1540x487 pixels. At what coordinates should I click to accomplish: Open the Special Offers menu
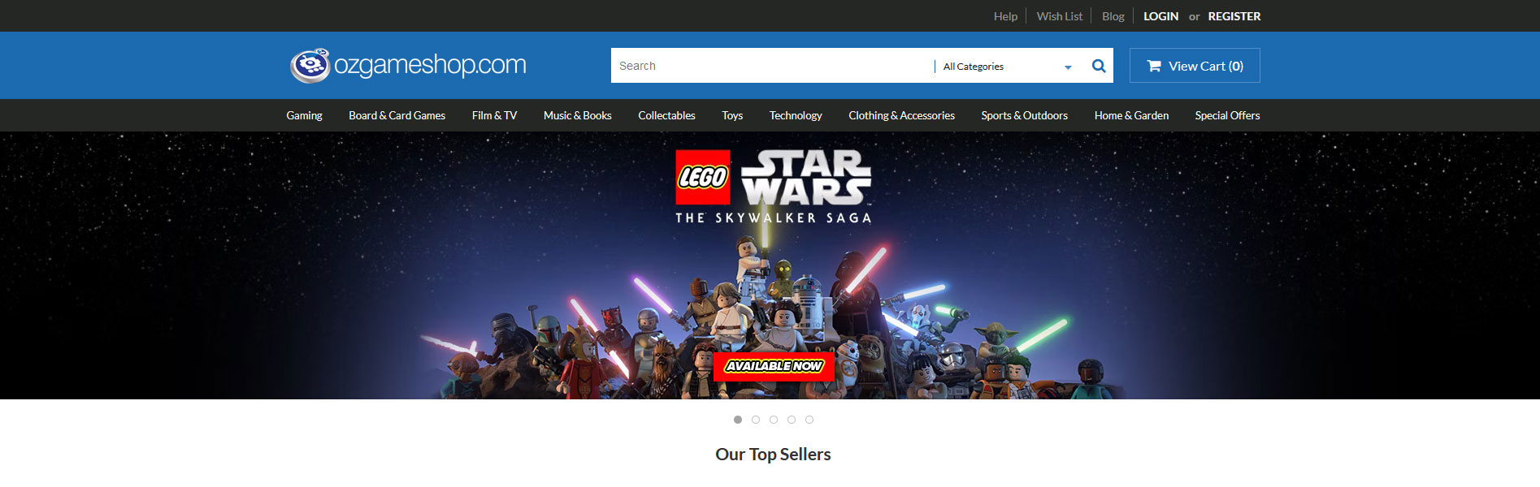(1227, 115)
